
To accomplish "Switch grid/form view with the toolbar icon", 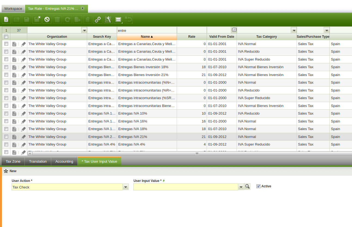I will (x=118, y=19).
